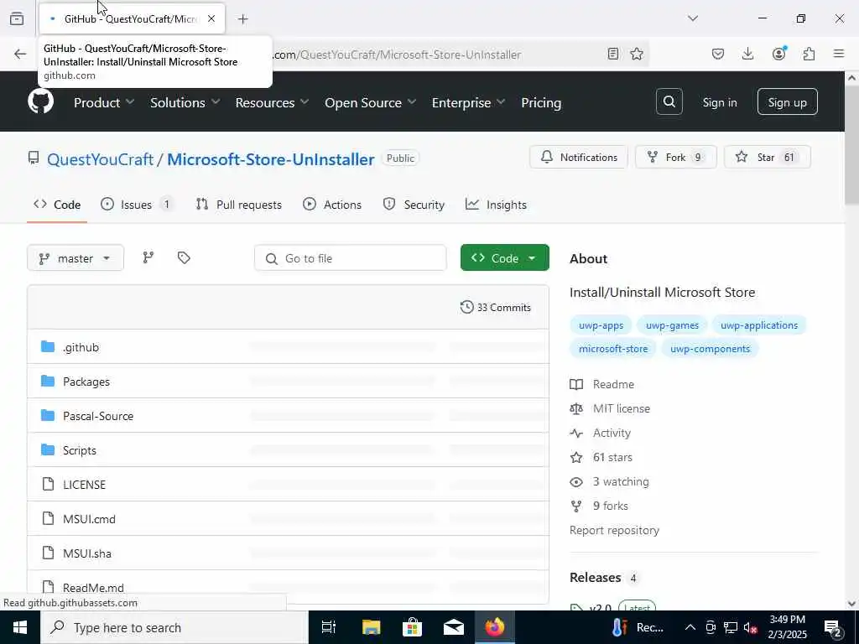Screen dimensions: 859x644
Task: Switch to the Pull requests tab
Action: [x=239, y=205]
